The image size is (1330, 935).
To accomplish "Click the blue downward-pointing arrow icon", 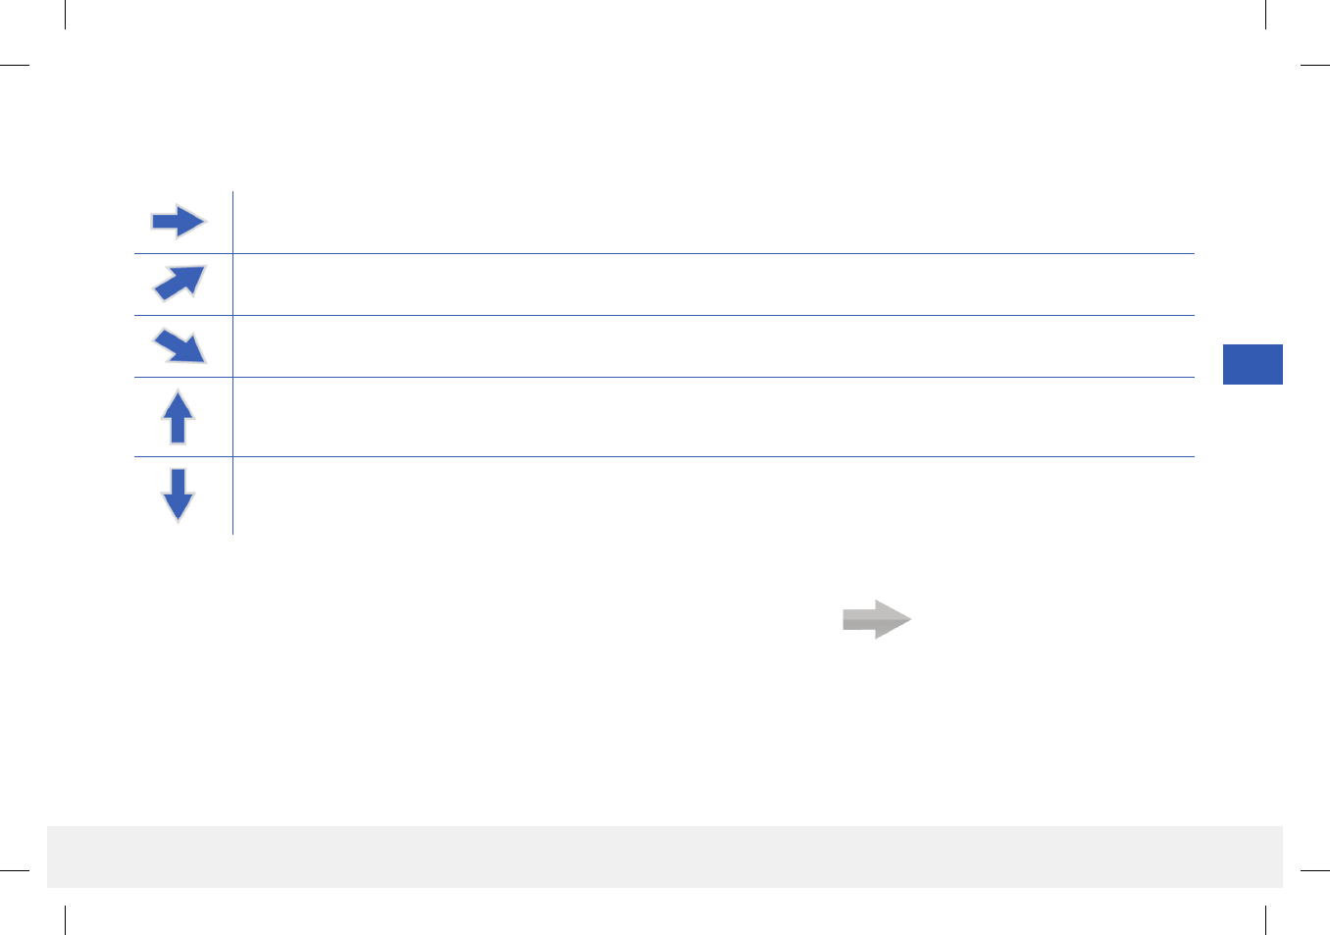I will [178, 495].
